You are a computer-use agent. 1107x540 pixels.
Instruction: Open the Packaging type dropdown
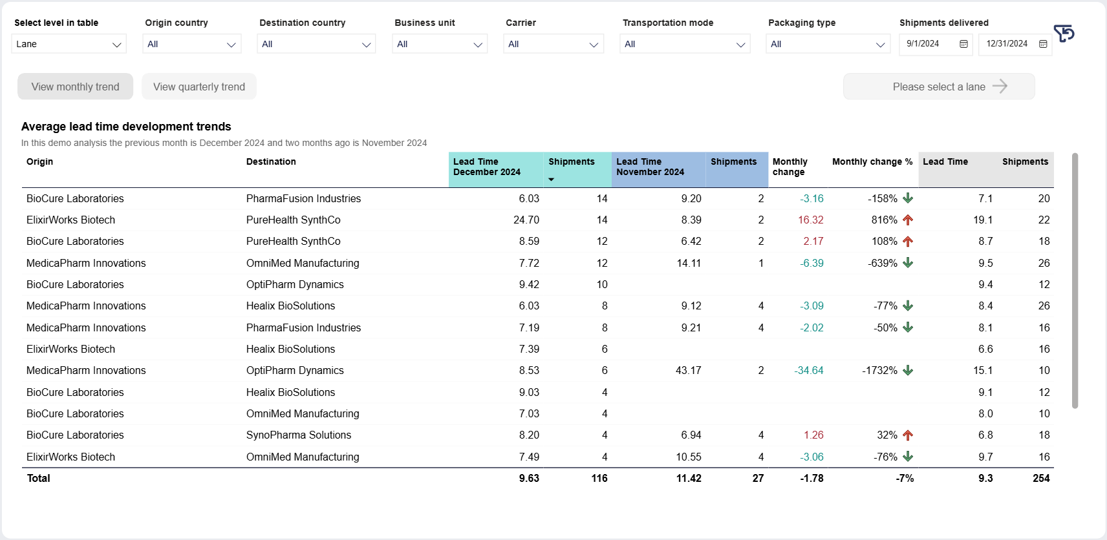pos(828,44)
